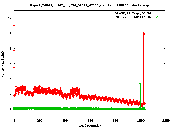Screen dimensions: 171x128
Task: Click the green spike marker near 1000 seconds
Action: (x=140, y=83)
